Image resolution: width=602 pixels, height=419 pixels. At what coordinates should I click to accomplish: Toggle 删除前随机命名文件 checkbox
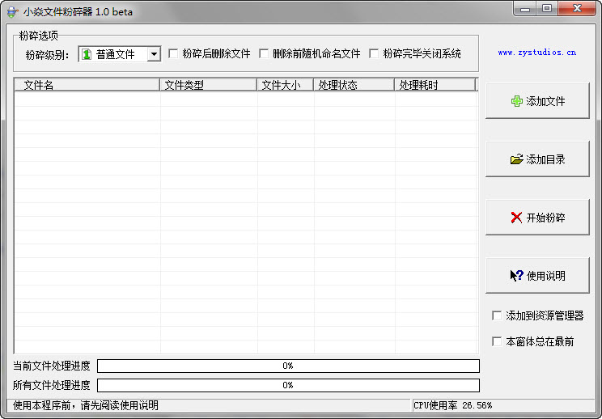(264, 53)
